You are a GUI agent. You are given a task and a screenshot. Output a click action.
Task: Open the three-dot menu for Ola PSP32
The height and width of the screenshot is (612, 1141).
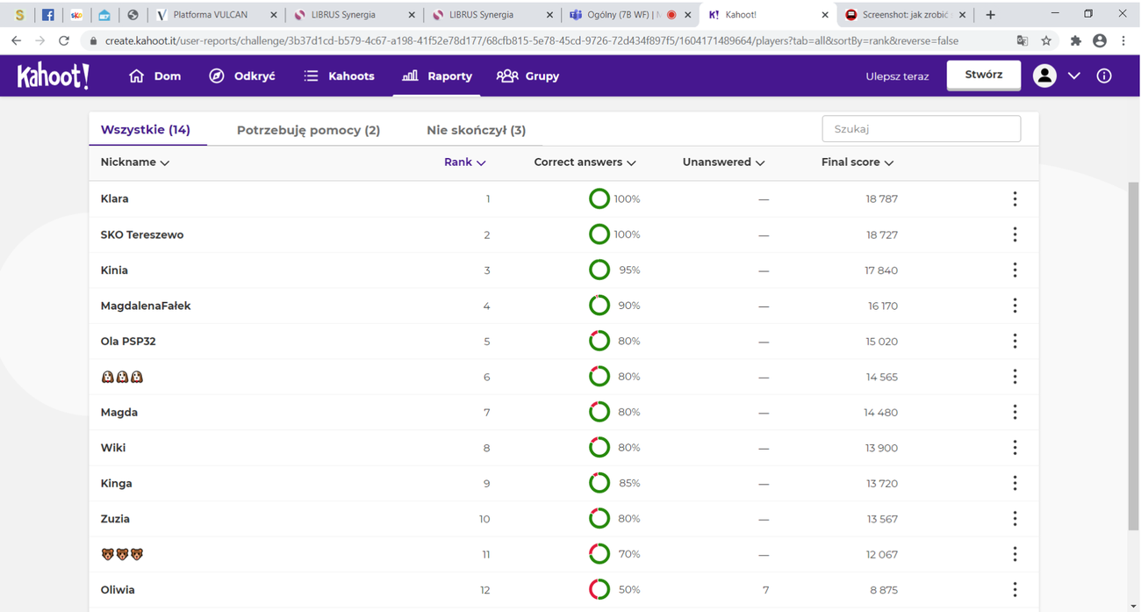click(1015, 342)
